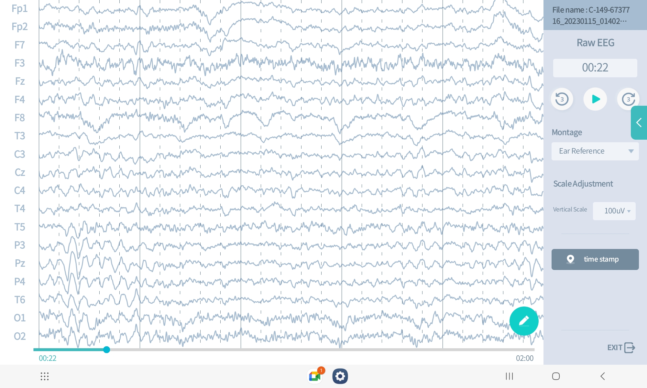The height and width of the screenshot is (388, 647).
Task: Click the playback progress slider handle
Action: click(106, 350)
